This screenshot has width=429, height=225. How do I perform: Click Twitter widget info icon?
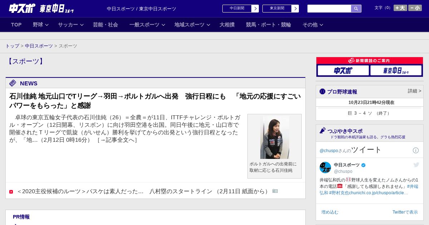coord(416,150)
